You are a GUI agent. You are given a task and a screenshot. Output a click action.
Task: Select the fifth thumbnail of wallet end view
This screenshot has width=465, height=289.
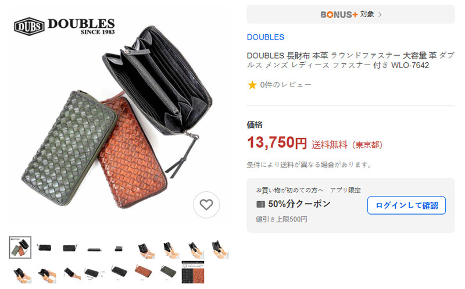(x=119, y=248)
